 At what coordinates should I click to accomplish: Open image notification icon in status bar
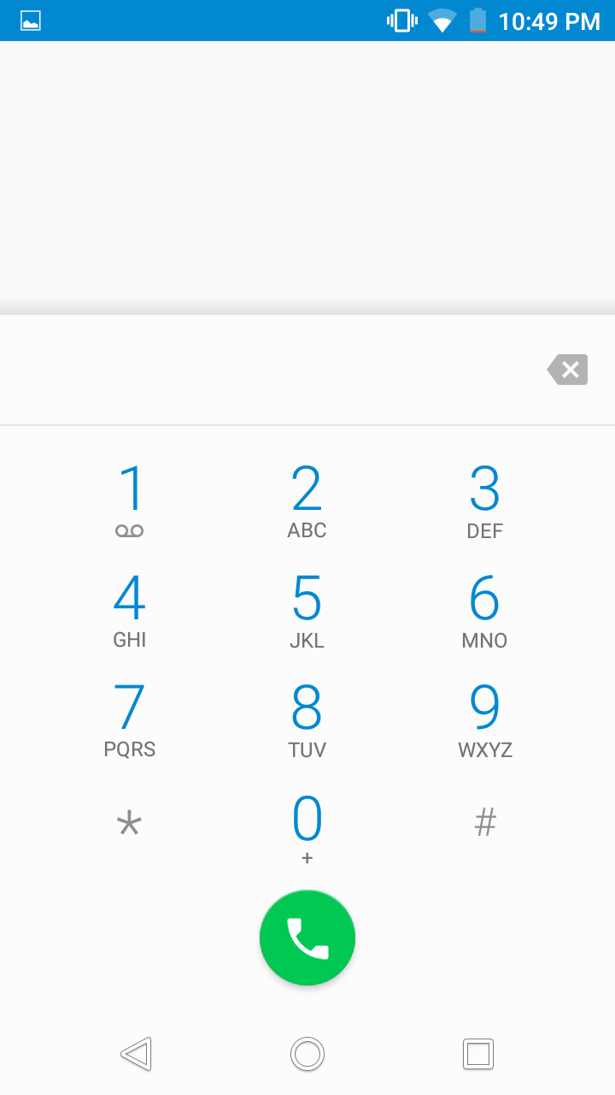31,21
